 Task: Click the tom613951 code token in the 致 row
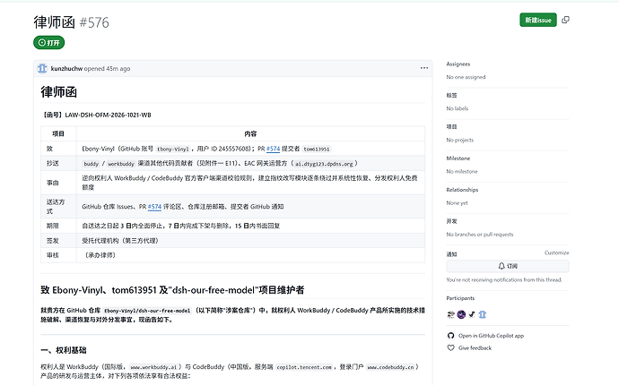click(317, 149)
